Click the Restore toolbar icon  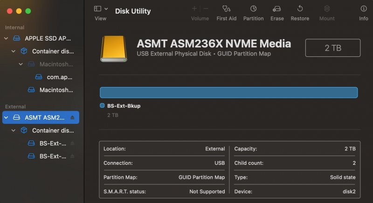point(300,9)
